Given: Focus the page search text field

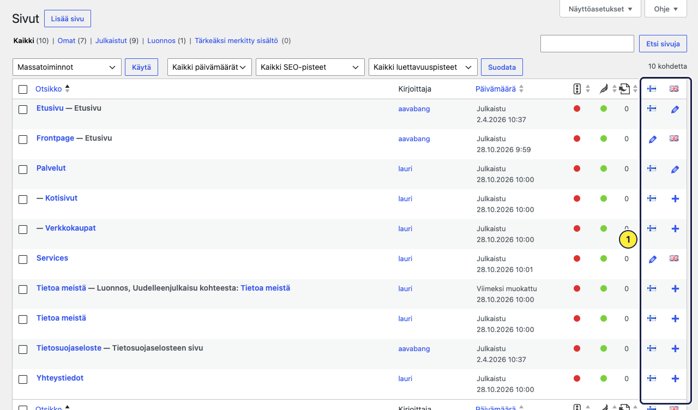Looking at the screenshot, I should tap(587, 44).
